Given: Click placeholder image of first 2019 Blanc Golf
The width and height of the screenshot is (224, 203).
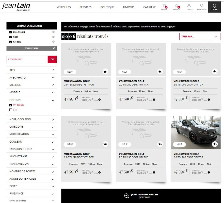Looking at the screenshot, I should coord(86,133).
